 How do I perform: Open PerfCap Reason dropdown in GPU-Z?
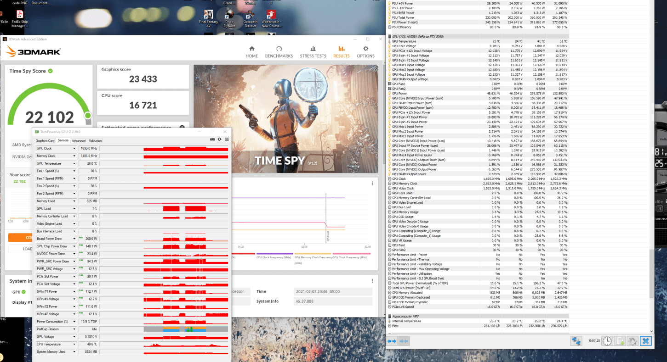click(74, 329)
